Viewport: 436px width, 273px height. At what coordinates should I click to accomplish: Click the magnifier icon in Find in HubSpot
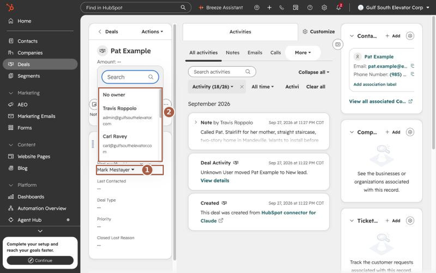tap(183, 8)
